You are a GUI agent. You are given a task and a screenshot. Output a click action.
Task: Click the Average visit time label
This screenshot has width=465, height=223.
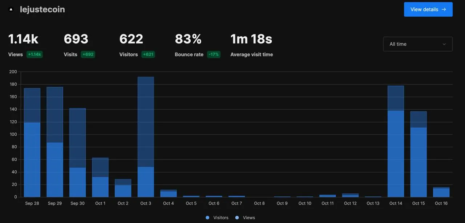[x=252, y=54]
